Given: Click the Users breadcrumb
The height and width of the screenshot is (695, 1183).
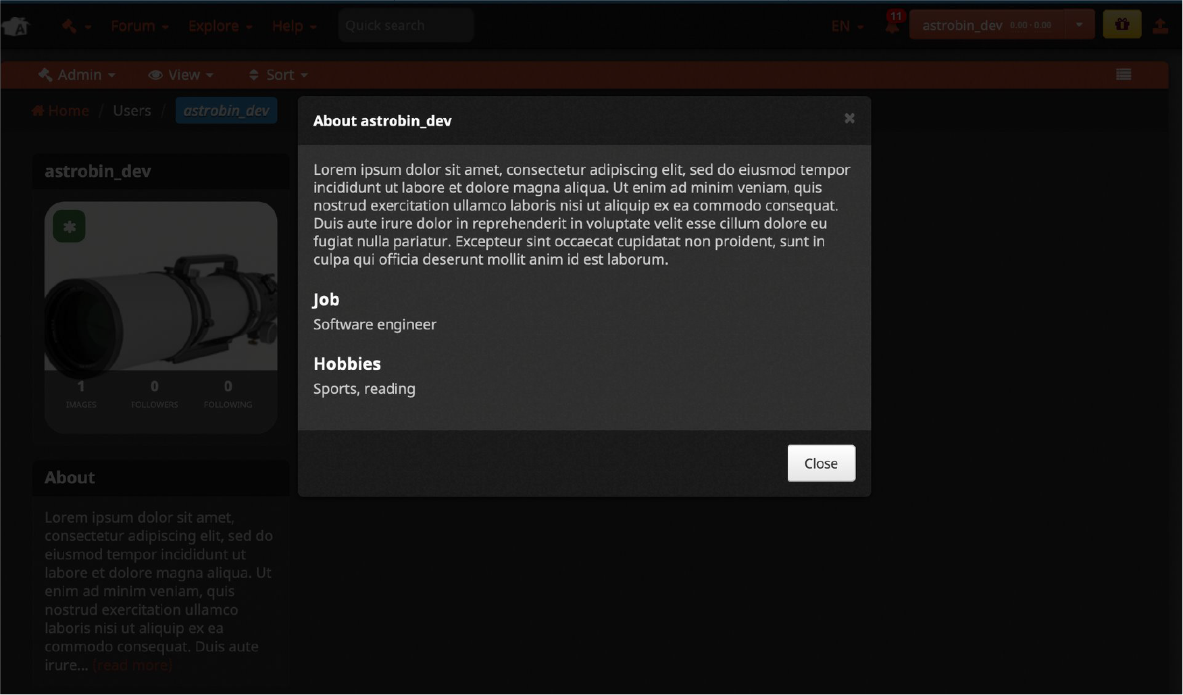Looking at the screenshot, I should tap(132, 111).
